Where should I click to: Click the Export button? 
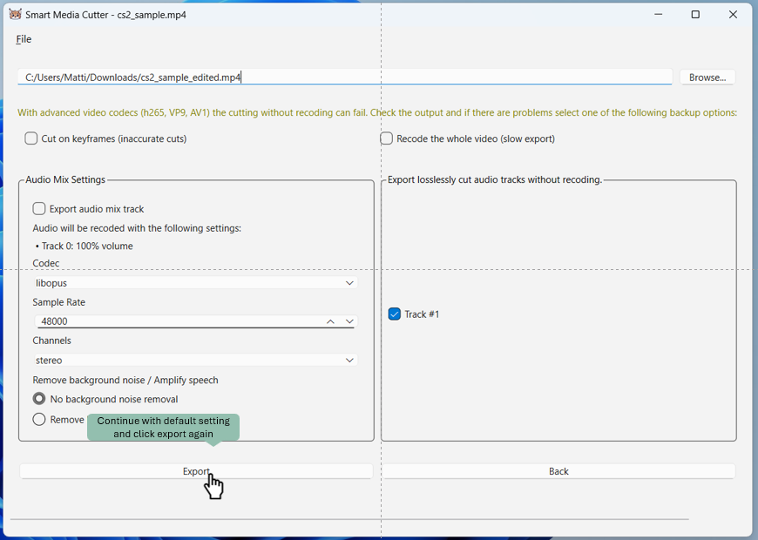click(x=196, y=471)
